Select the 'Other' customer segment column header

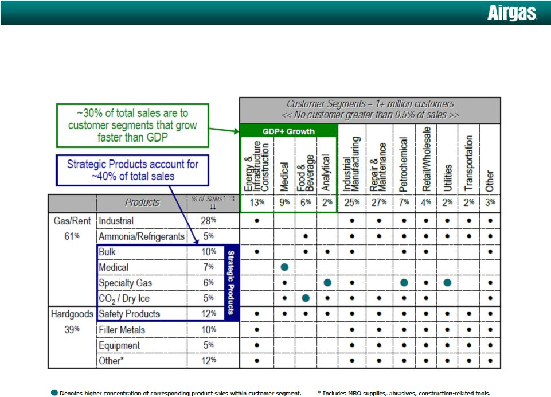click(x=490, y=181)
